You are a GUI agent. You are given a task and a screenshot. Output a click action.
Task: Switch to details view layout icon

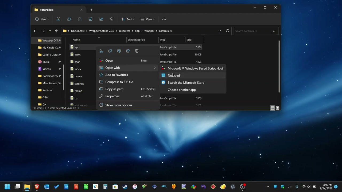click(273, 108)
